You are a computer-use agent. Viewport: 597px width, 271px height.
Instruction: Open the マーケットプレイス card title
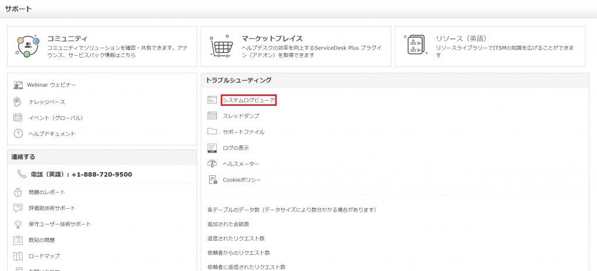[272, 39]
